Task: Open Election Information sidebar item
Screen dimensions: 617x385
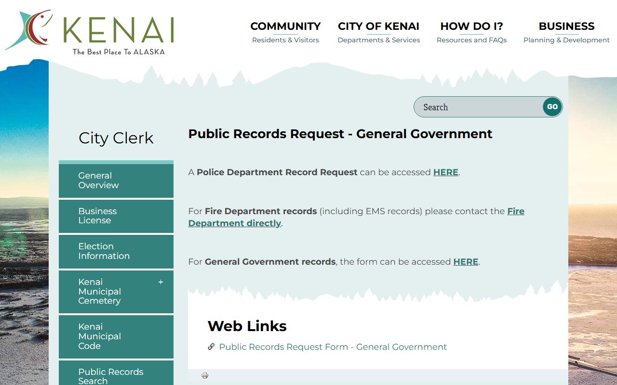Action: click(x=116, y=251)
